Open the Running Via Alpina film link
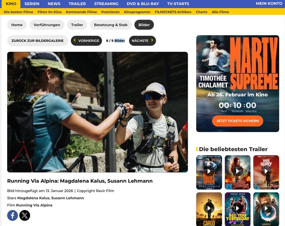The width and height of the screenshot is (285, 226). 34,205
